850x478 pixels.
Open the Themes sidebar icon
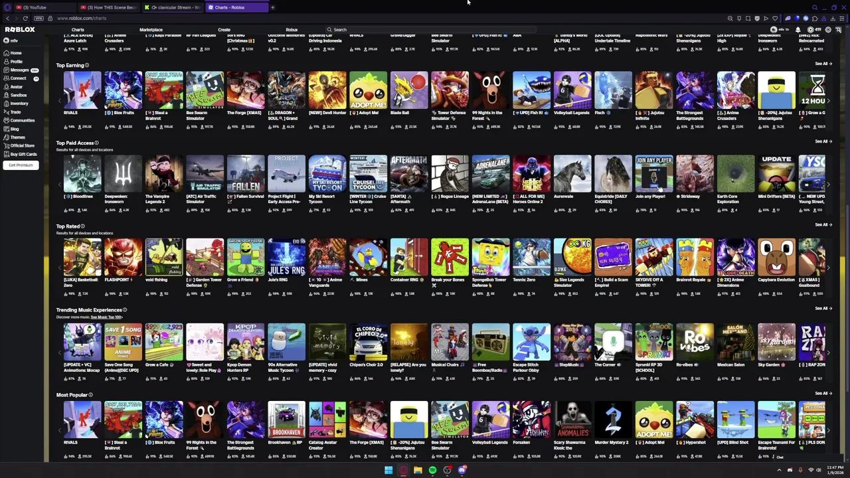coord(6,137)
